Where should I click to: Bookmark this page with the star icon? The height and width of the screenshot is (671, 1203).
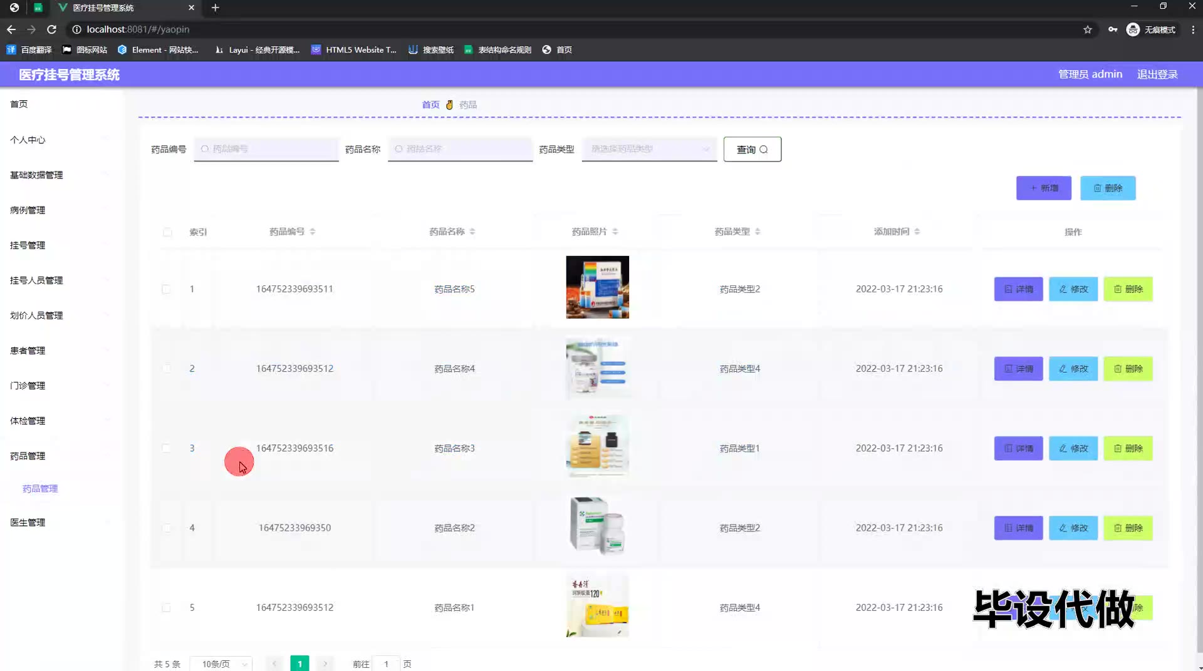[x=1087, y=29]
